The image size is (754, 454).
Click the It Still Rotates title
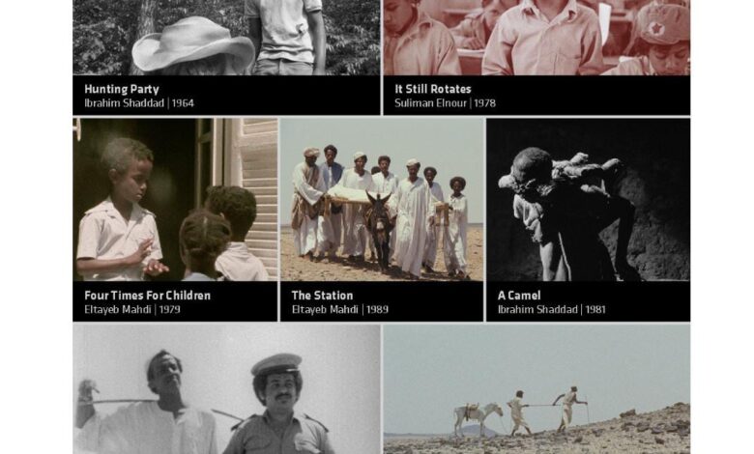pos(433,89)
